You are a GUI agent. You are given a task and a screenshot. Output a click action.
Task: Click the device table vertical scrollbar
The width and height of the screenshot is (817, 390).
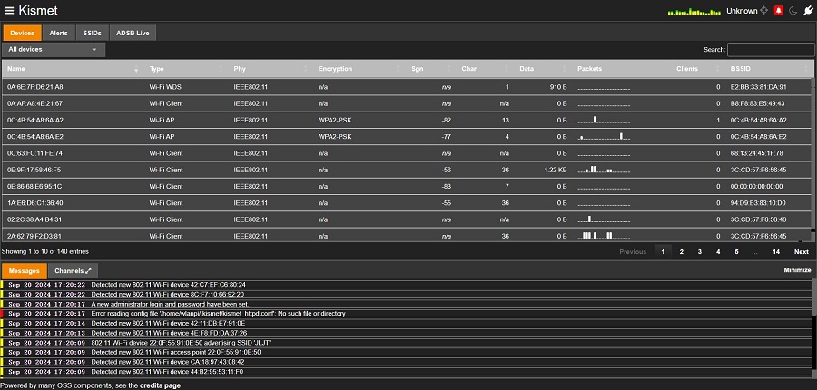pyautogui.click(x=814, y=153)
